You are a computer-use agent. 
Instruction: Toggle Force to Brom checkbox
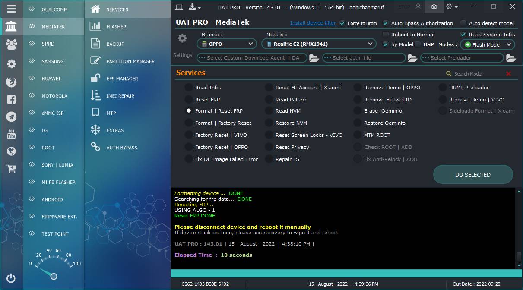pos(342,23)
